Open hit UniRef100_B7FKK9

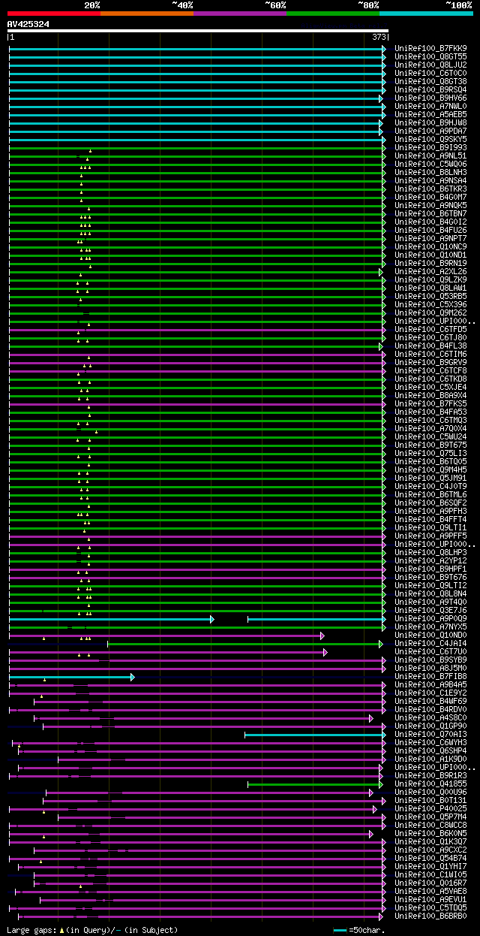click(430, 49)
